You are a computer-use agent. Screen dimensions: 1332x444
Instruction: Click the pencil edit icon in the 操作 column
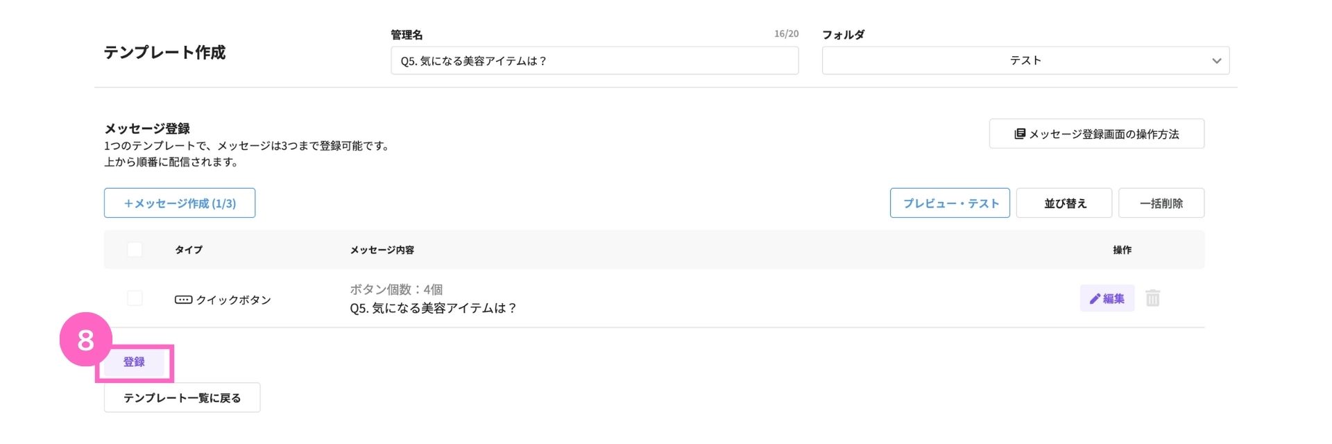tap(1095, 299)
